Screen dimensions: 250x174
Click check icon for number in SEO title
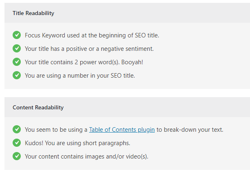pyautogui.click(x=17, y=75)
